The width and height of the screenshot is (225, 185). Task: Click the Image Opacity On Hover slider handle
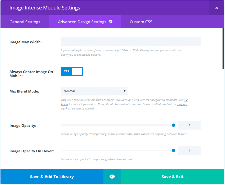173,151
